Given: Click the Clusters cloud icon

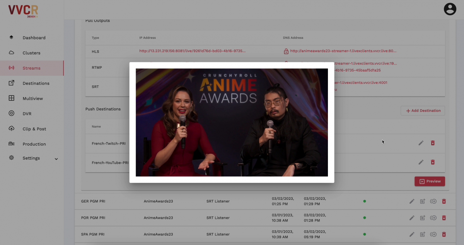Looking at the screenshot, I should tap(11, 53).
